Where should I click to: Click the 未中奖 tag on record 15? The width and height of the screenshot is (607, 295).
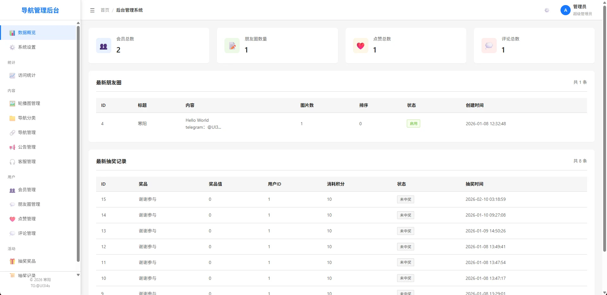pyautogui.click(x=405, y=200)
